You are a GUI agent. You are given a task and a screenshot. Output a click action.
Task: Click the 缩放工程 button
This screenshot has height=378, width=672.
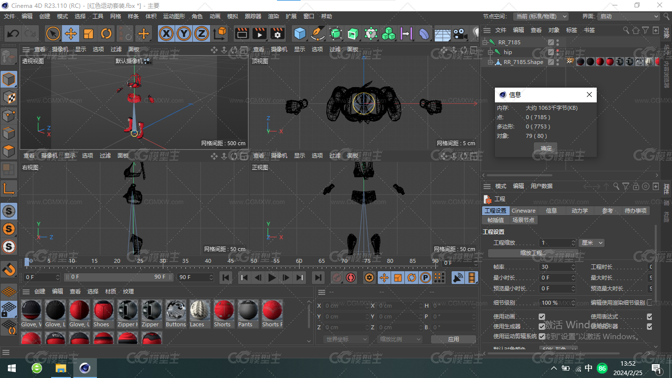(533, 253)
